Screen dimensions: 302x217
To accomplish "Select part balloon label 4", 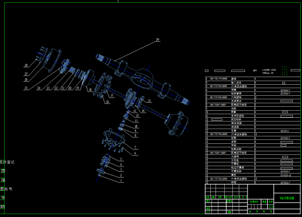I will [x=121, y=165].
